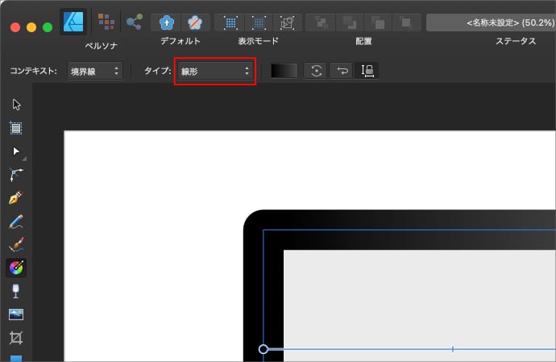
Task: Select the Place Image tool
Action: pos(16,314)
